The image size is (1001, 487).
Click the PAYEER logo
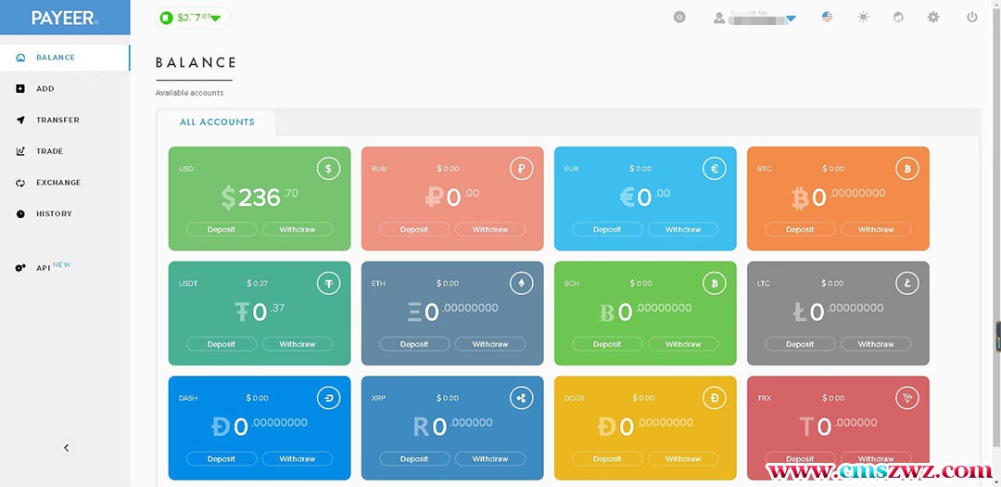tap(64, 18)
